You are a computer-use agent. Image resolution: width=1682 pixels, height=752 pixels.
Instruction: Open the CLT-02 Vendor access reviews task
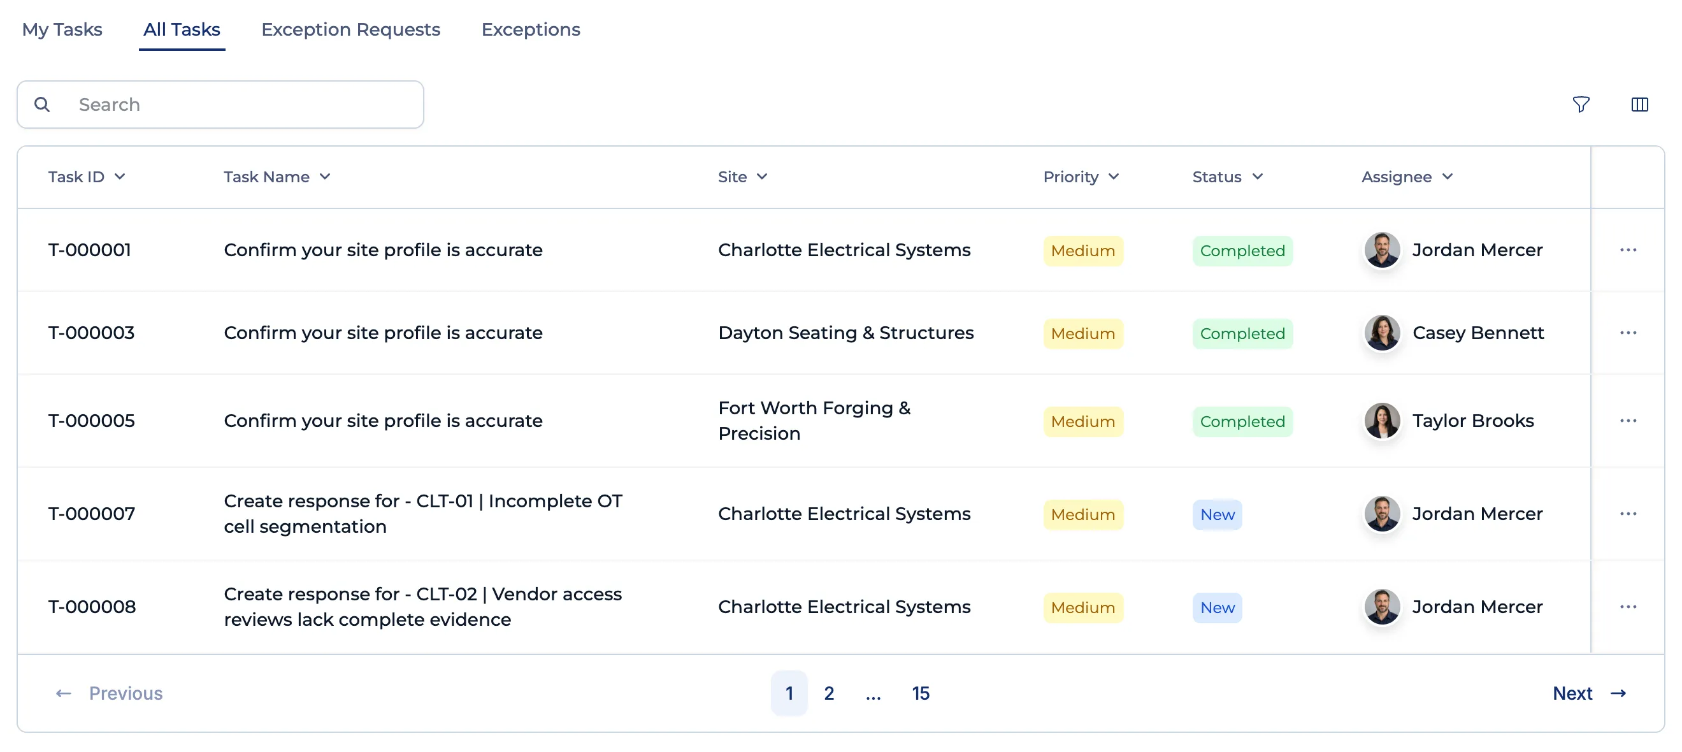pyautogui.click(x=422, y=607)
